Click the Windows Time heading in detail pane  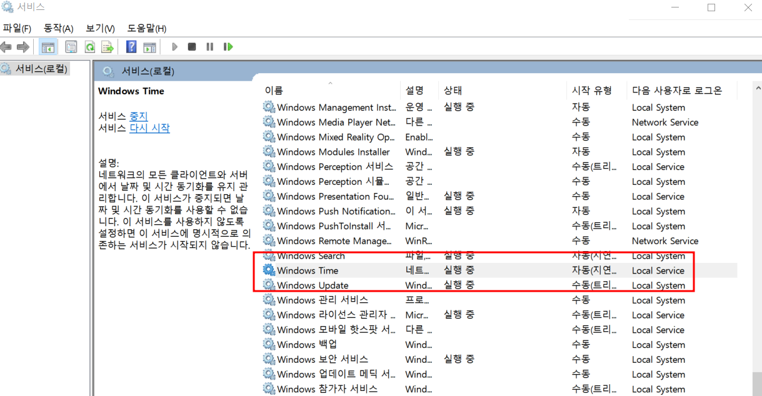131,91
